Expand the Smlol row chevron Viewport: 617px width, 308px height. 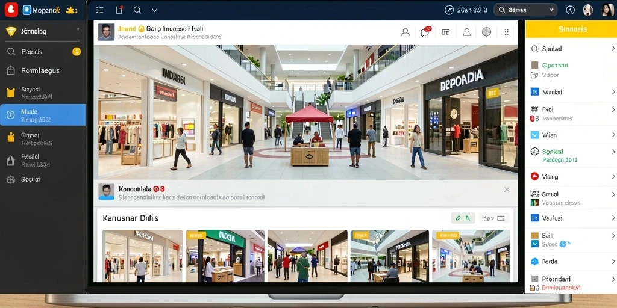[x=613, y=194]
